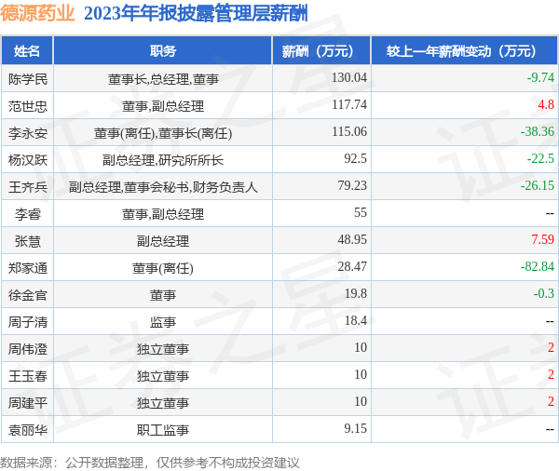This screenshot has width=559, height=471.
Task: Click the salary value 92.5
Action: [x=356, y=158]
